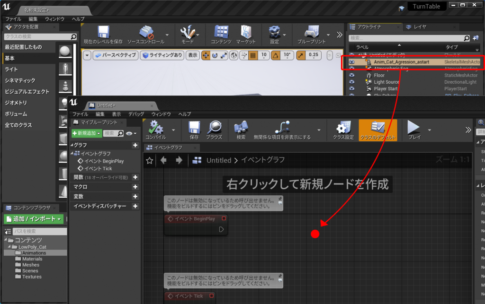Toggle scale snapping in viewport toolbar
Viewport: 485px width, 304px height.
301,56
